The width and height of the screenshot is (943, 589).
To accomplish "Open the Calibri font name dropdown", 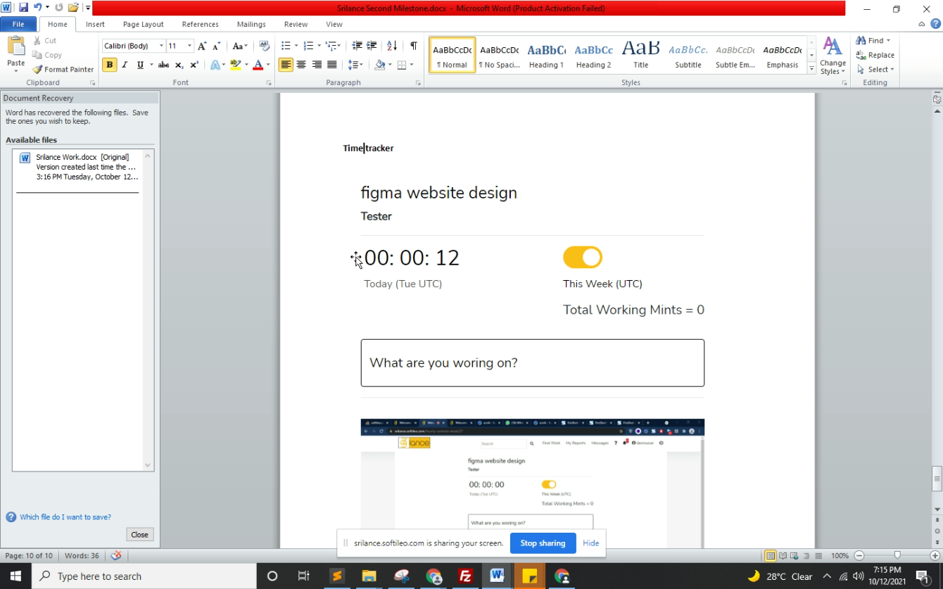I will (x=161, y=46).
